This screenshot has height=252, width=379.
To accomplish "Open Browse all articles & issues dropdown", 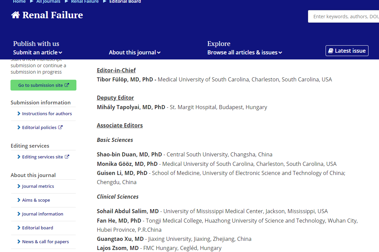I will point(244,52).
